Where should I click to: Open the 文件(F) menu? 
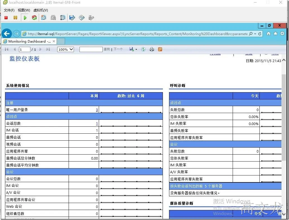(9, 10)
